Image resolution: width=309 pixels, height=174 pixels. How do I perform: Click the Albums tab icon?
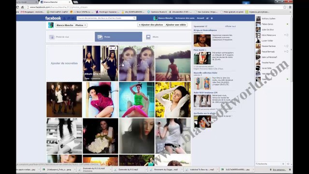[148, 37]
